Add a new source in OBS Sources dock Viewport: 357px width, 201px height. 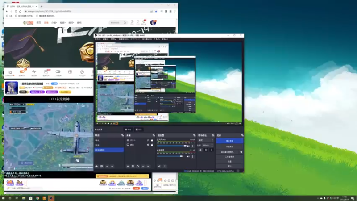128,166
